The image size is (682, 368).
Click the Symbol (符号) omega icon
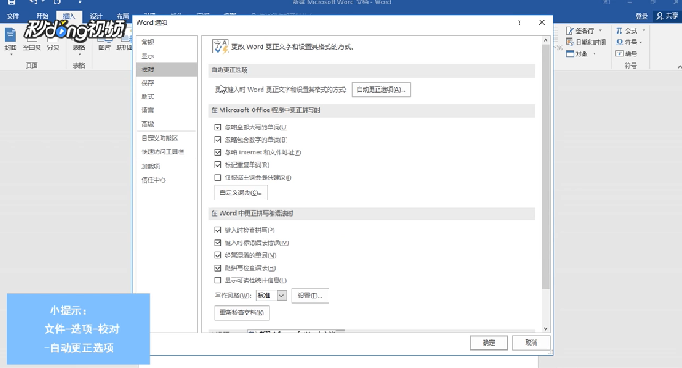tap(620, 42)
